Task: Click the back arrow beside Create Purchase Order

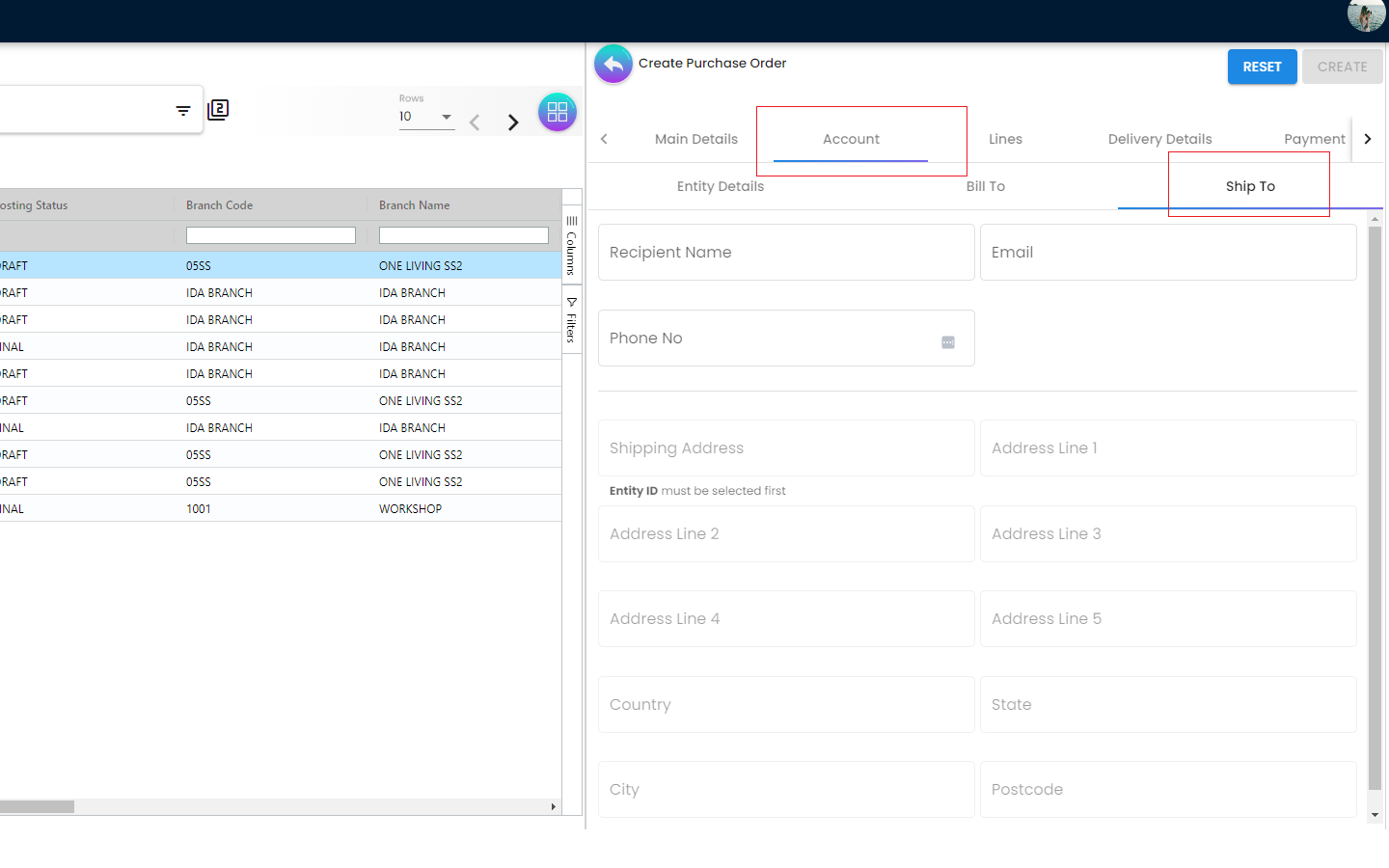Action: (x=613, y=65)
